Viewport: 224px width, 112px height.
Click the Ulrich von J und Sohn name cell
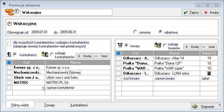(78, 78)
